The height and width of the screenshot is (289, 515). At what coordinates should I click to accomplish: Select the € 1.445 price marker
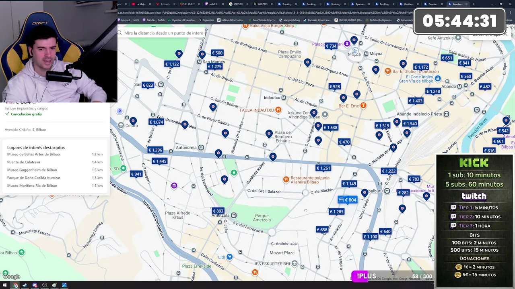(x=159, y=161)
